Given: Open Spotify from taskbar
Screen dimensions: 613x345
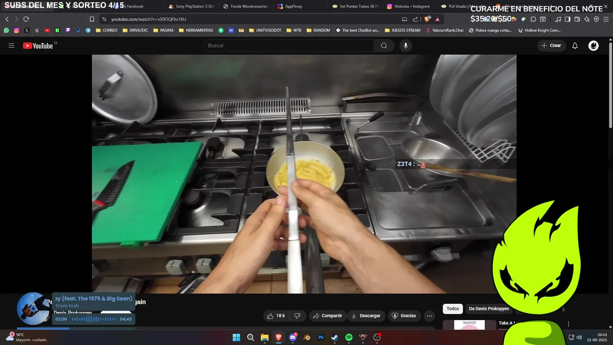Looking at the screenshot, I should pos(349,337).
